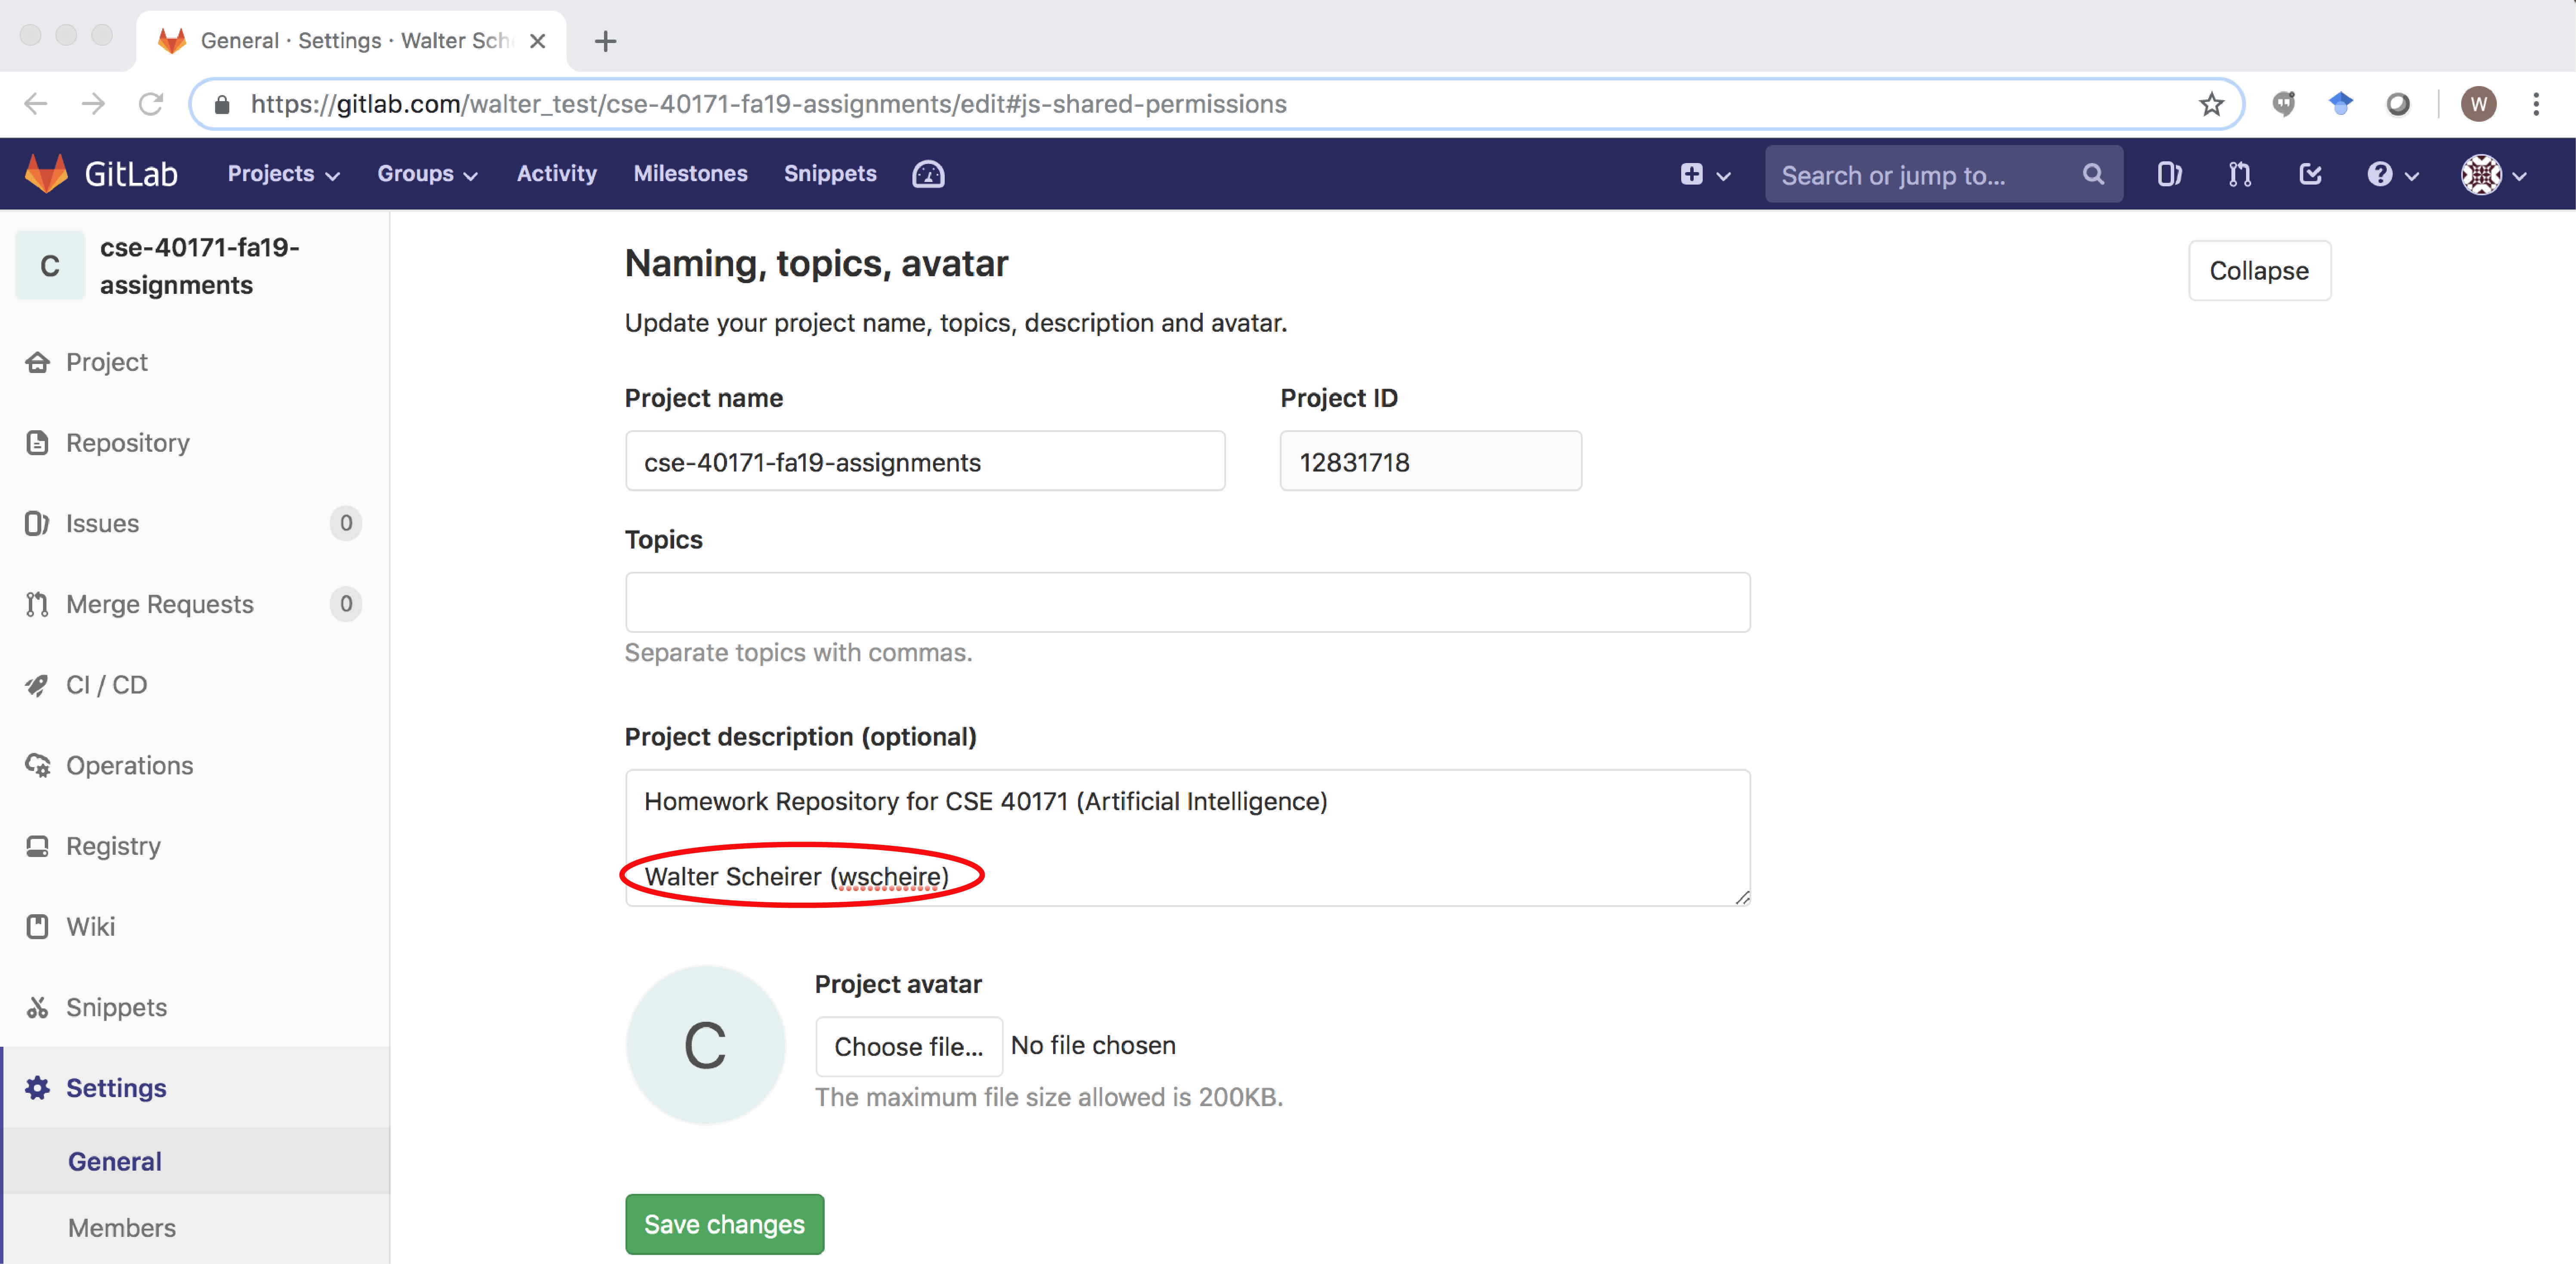Open Issues in the sidebar
The width and height of the screenshot is (2576, 1264).
(194, 523)
